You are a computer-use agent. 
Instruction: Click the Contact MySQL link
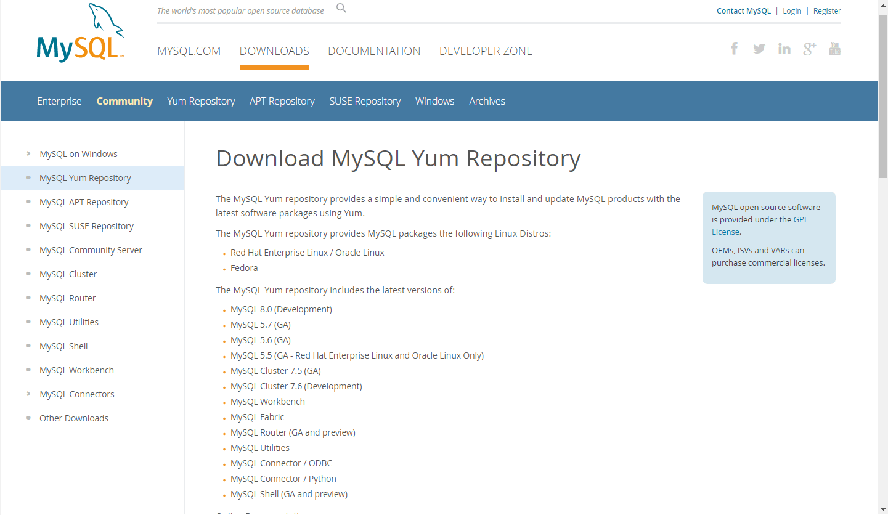coord(744,10)
